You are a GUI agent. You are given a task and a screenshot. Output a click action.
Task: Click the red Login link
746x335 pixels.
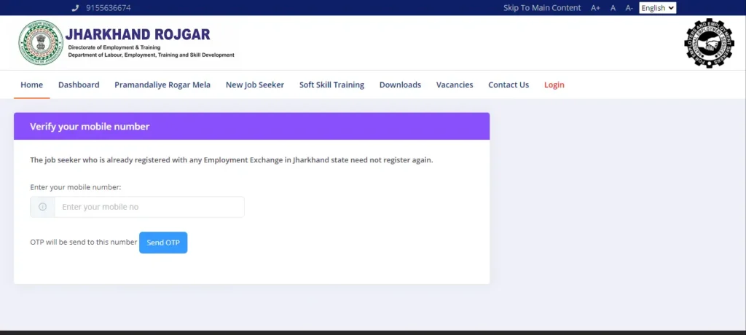click(554, 84)
